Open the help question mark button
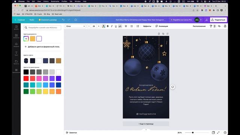This screenshot has height=135, width=240. tap(225, 132)
